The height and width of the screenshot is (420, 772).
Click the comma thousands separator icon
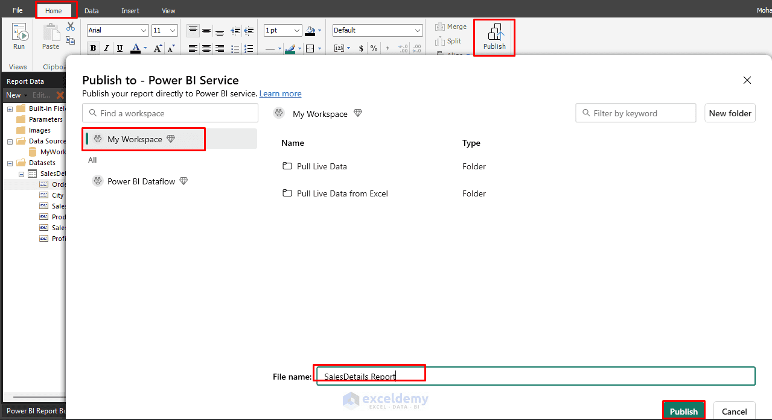pyautogui.click(x=387, y=48)
